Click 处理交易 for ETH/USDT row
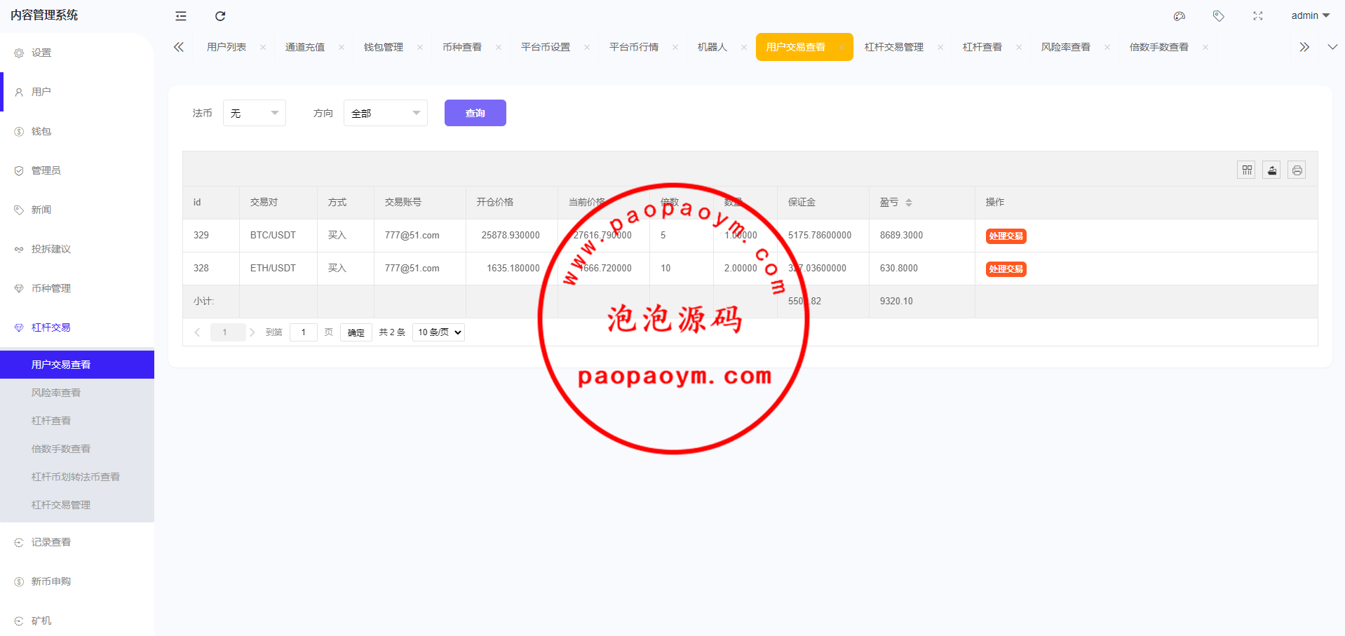Viewport: 1345px width, 636px height. tap(1006, 269)
